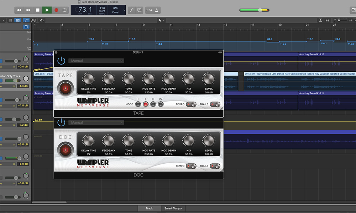Image resolution: width=356 pixels, height=213 pixels.
Task: Click the green Play button
Action: pos(47,10)
